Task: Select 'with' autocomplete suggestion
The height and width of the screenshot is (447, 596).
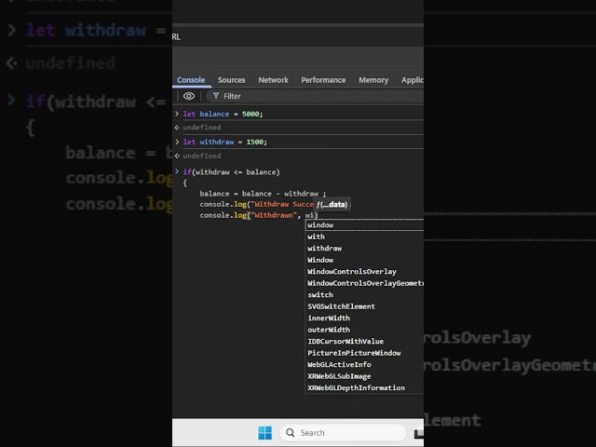Action: [x=364, y=237]
